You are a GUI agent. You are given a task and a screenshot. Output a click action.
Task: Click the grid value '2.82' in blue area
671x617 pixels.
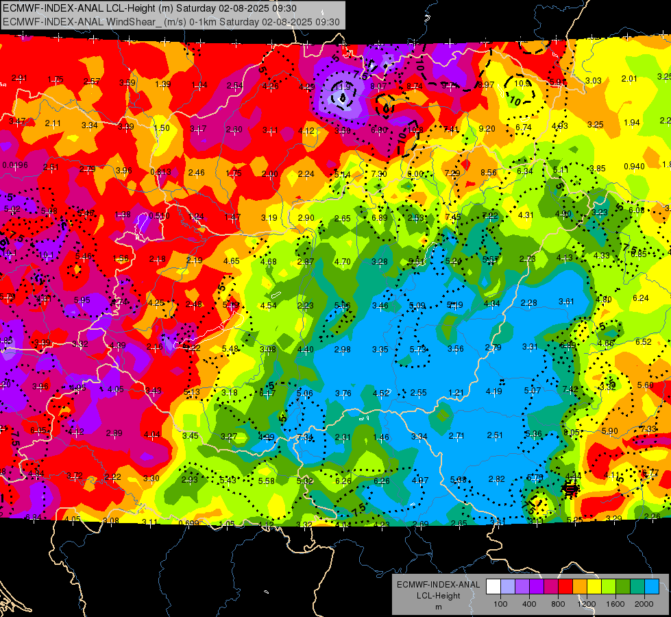tap(496, 479)
